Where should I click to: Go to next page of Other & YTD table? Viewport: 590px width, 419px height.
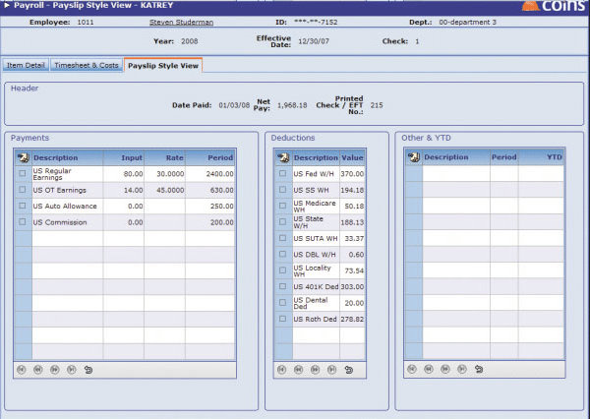click(x=445, y=369)
